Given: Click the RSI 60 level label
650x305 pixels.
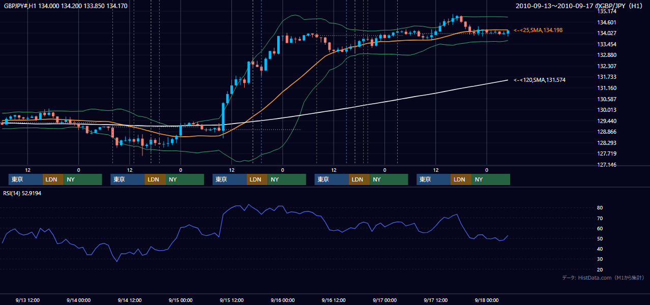Looking at the screenshot, I should [600, 228].
